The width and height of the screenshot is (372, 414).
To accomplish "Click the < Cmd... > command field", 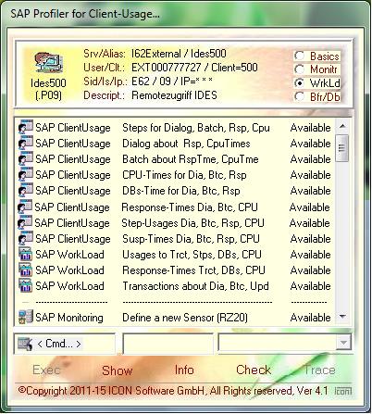I will coord(65,344).
